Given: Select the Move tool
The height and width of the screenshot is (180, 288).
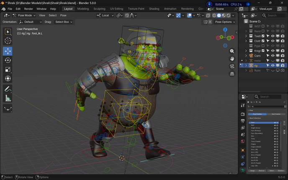Looking at the screenshot, I should click(x=8, y=51).
